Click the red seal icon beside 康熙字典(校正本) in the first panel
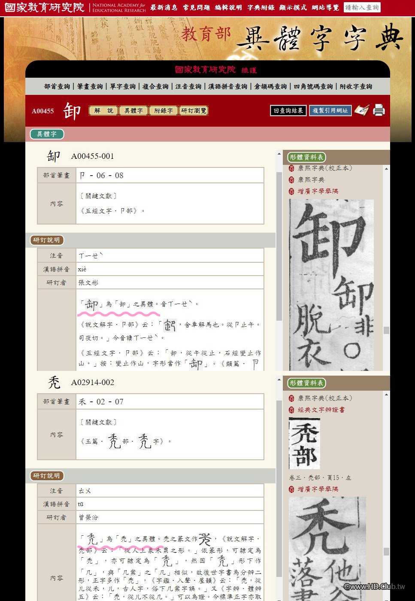Image resolution: width=415 pixels, height=601 pixels. coord(292,168)
